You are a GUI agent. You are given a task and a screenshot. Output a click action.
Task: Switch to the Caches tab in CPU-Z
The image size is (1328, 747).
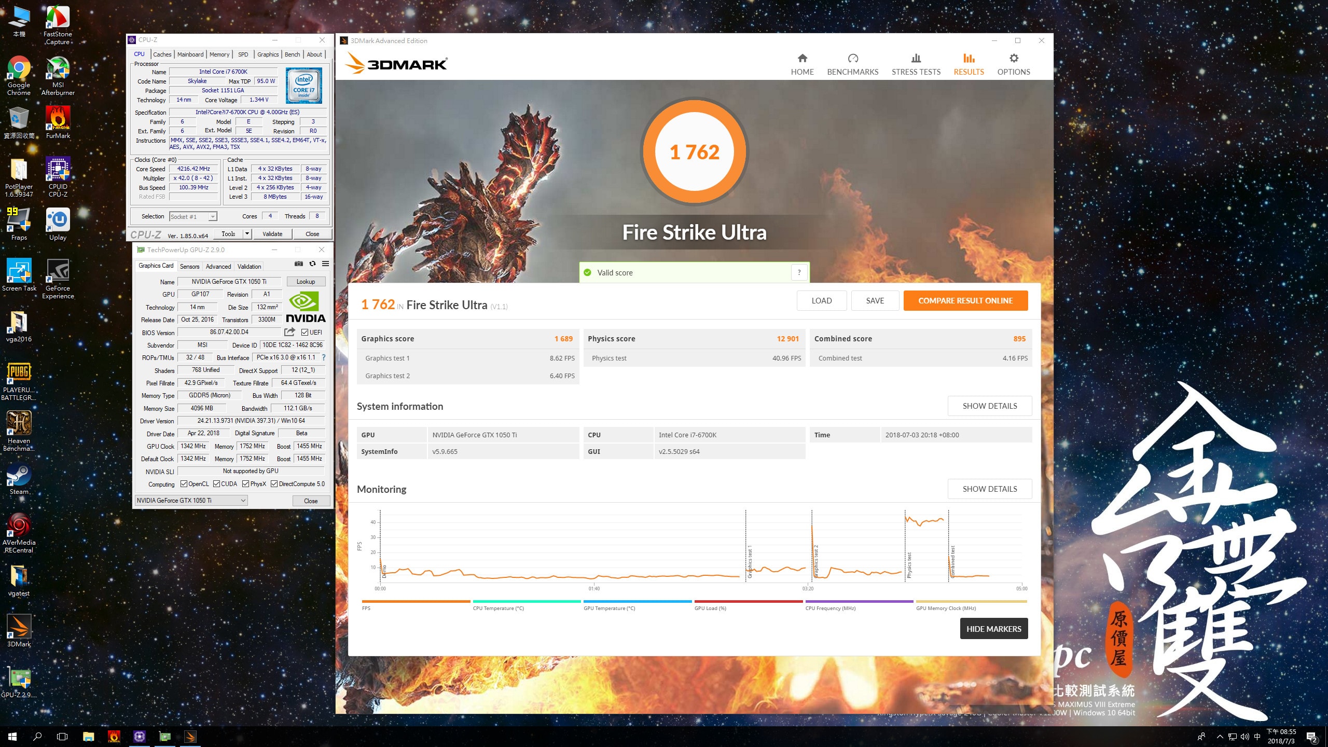(162, 54)
